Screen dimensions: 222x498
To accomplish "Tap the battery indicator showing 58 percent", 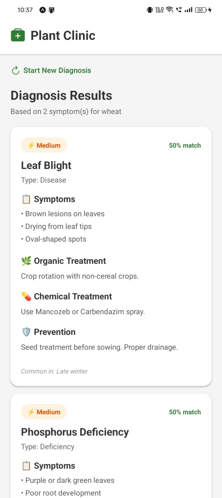I will click(200, 10).
